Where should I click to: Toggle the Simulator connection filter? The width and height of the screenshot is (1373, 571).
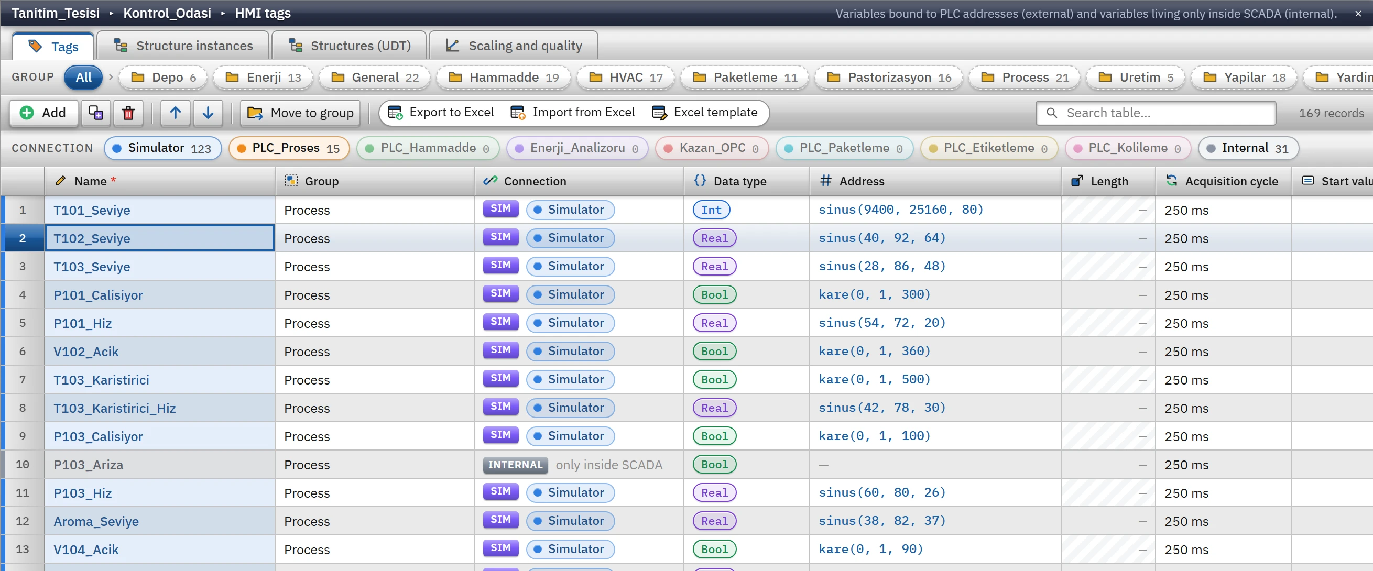coord(162,148)
